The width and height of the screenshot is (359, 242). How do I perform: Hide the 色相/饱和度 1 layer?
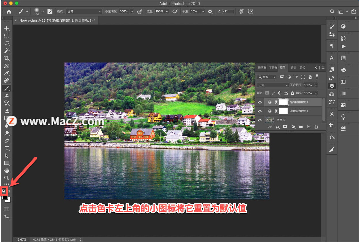260,102
